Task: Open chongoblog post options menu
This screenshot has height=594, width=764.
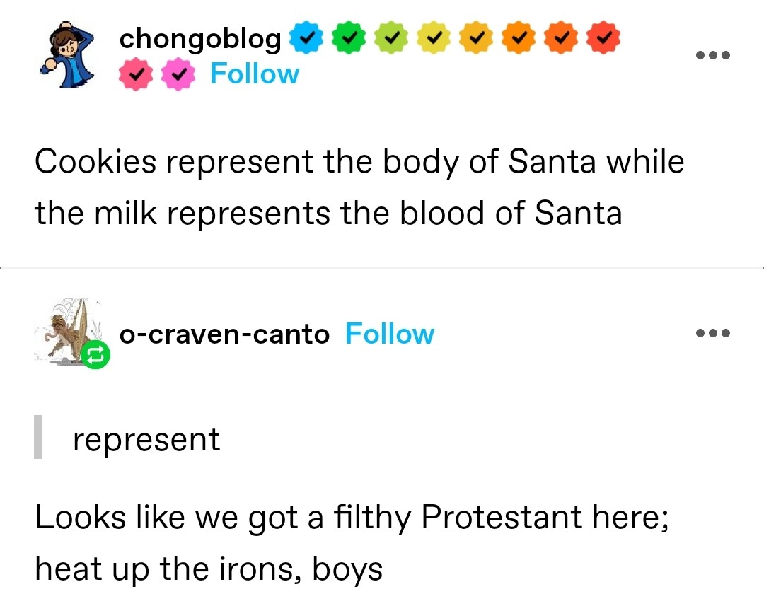Action: tap(712, 56)
